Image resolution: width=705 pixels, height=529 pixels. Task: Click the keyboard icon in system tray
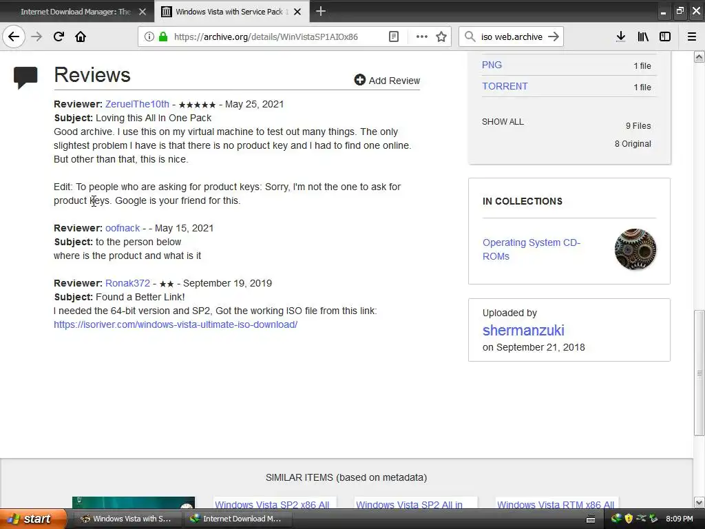tap(591, 519)
